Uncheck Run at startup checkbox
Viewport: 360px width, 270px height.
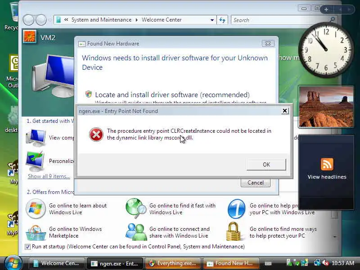(x=27, y=247)
